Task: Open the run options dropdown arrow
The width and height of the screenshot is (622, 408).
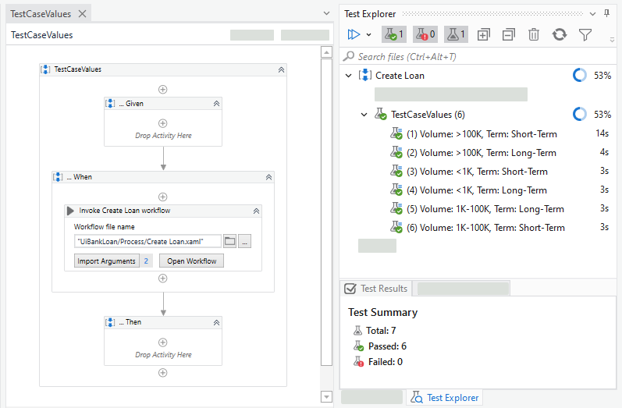Action: (x=368, y=34)
